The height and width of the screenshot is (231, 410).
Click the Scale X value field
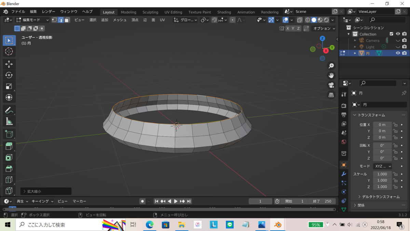pyautogui.click(x=382, y=174)
